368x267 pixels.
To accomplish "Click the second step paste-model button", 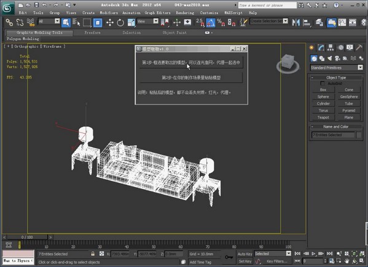I will (191, 77).
